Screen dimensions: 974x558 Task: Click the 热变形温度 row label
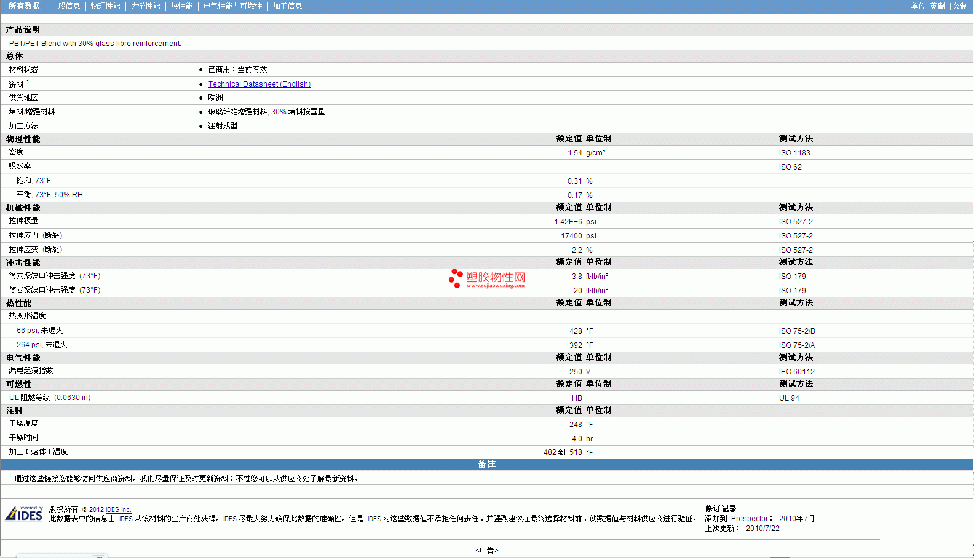[x=27, y=316]
